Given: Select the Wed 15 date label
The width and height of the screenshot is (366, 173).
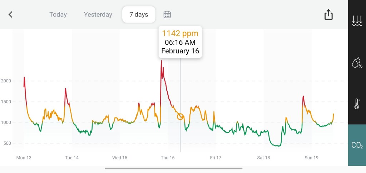Looking at the screenshot, I should click(120, 158).
